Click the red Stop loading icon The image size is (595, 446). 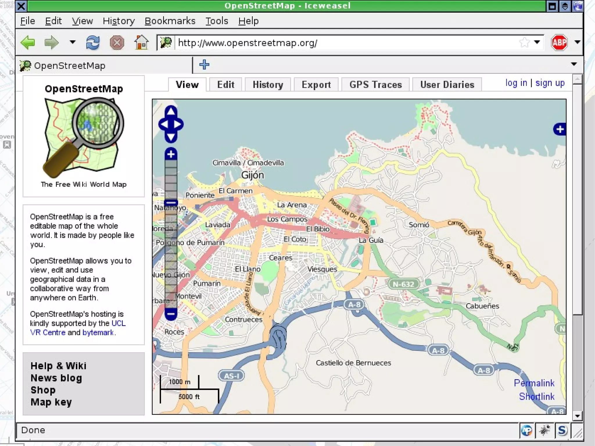[x=117, y=43]
